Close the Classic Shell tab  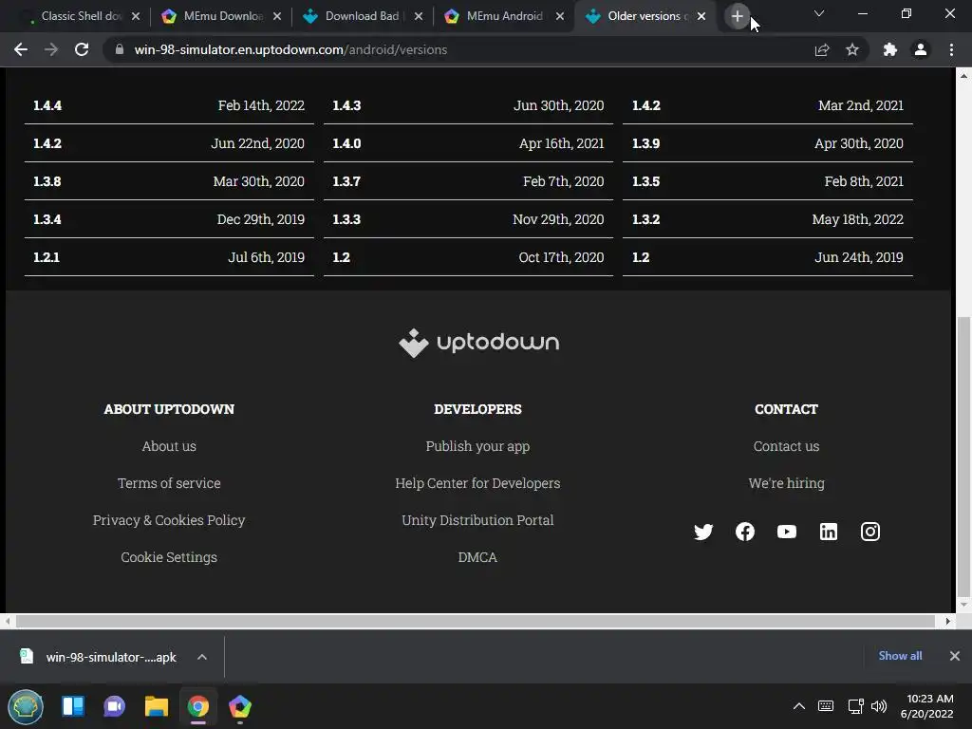pyautogui.click(x=136, y=16)
